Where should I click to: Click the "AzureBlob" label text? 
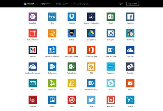pyautogui.click(x=33, y=23)
